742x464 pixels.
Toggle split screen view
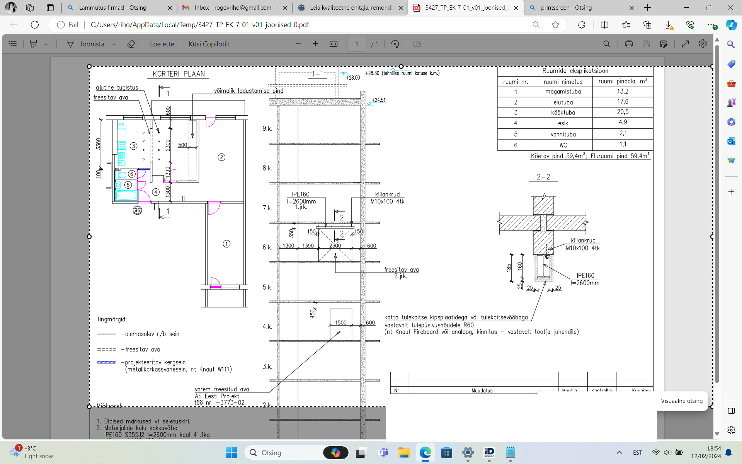pyautogui.click(x=604, y=25)
